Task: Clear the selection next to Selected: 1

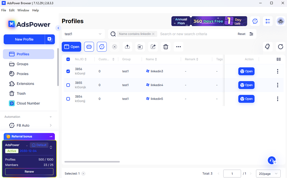Action: 83,173
